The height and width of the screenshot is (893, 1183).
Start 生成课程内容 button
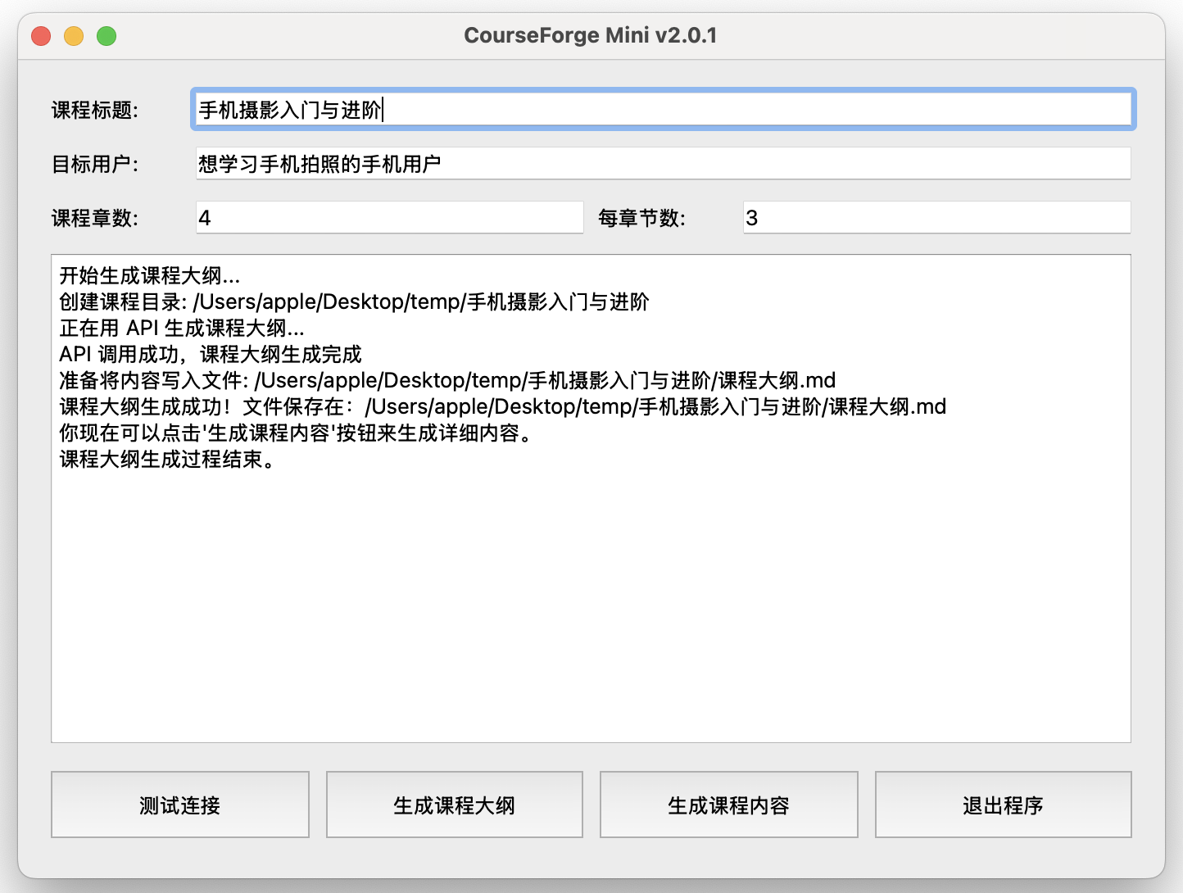729,805
